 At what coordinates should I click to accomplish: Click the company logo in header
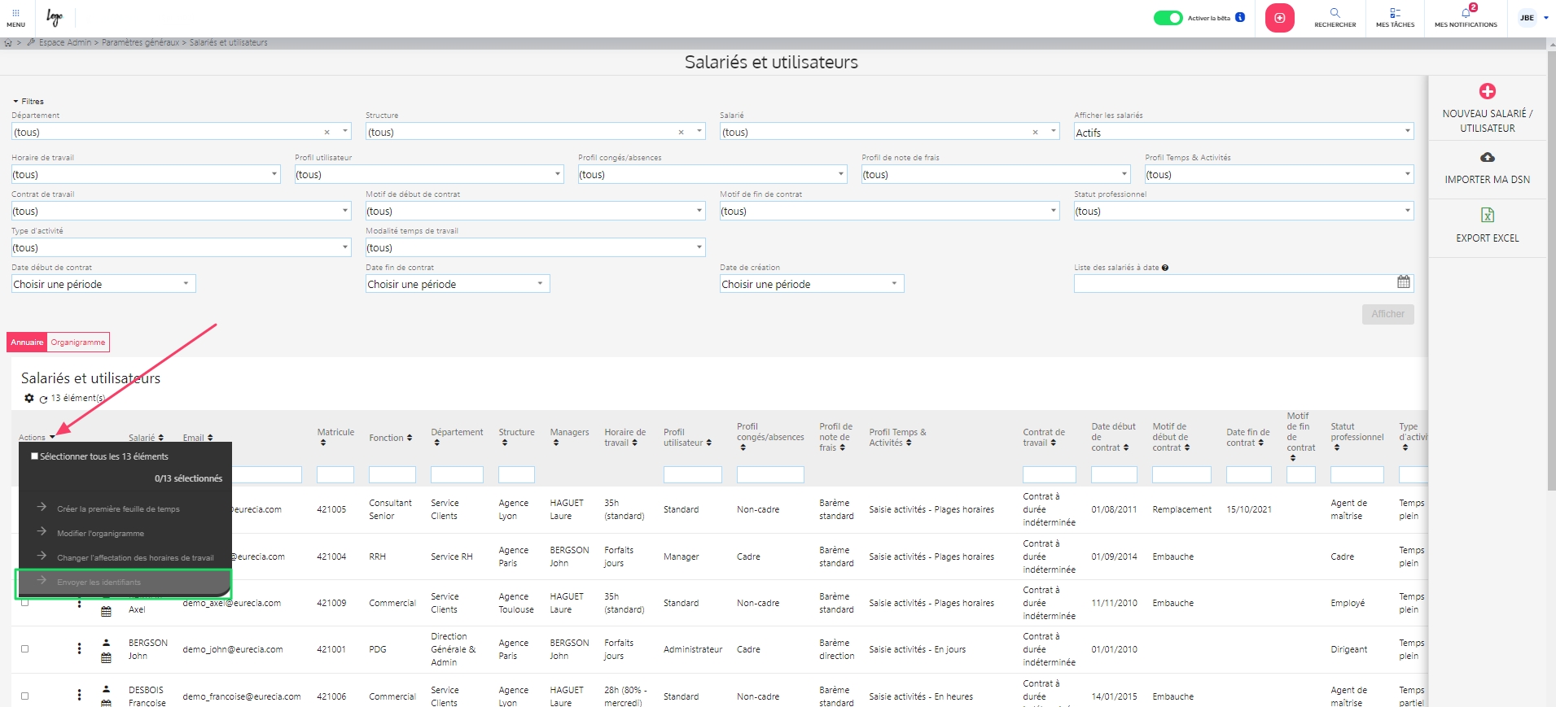tap(55, 17)
